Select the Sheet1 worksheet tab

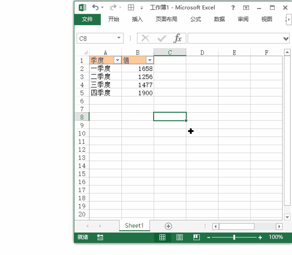(x=134, y=226)
